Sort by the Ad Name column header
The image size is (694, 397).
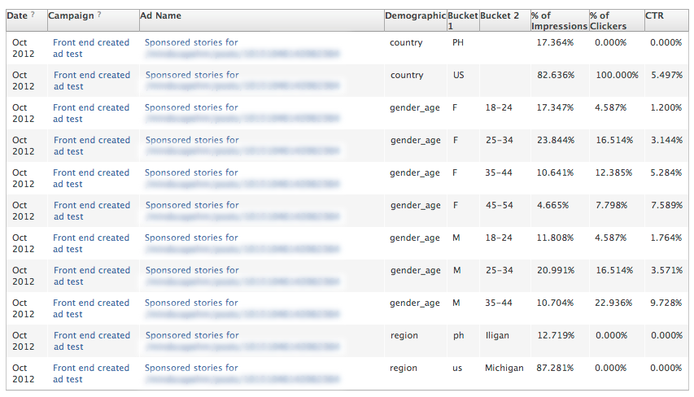pos(161,15)
